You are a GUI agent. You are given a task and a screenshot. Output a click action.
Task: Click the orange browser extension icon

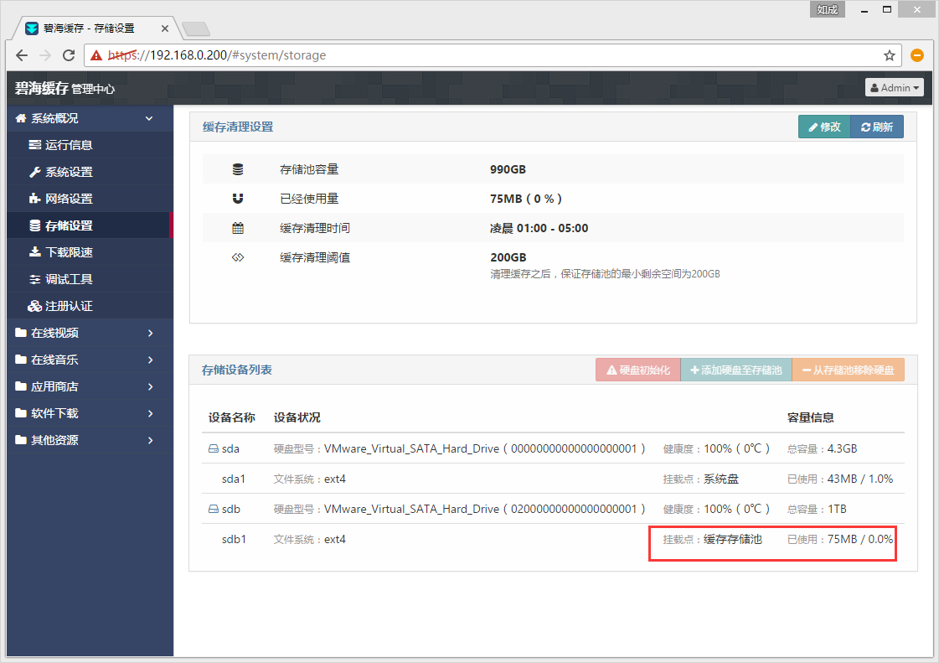(917, 55)
